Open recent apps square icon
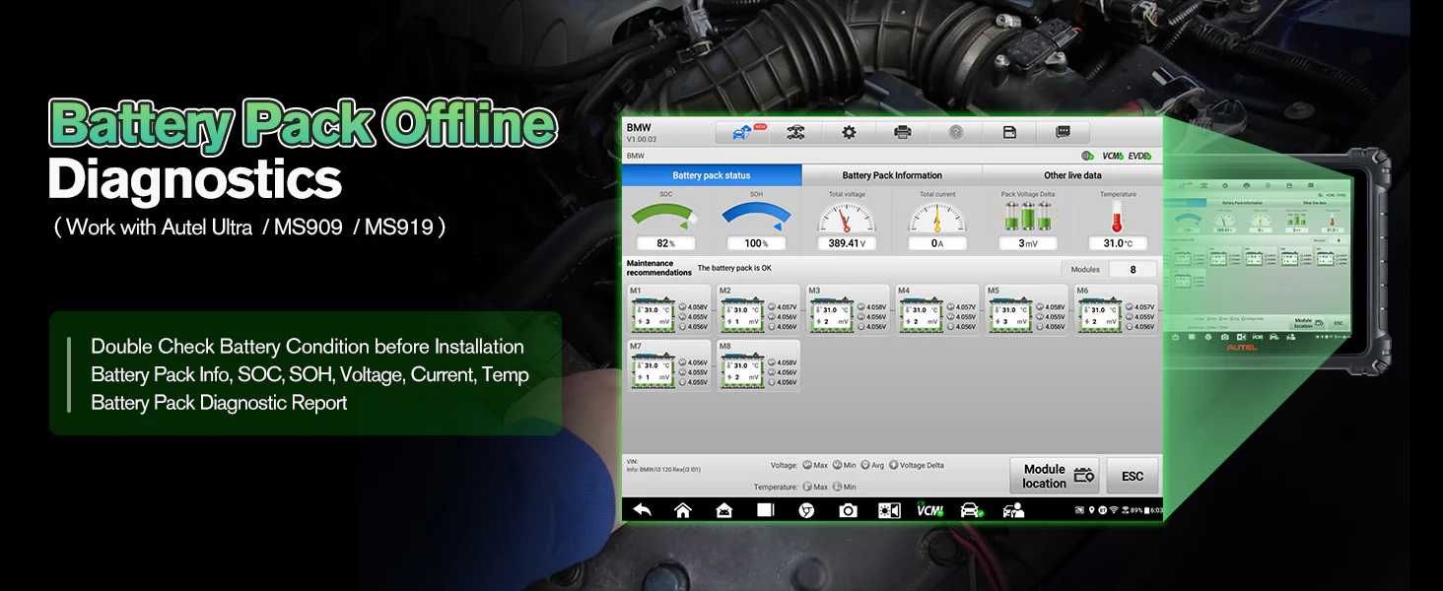Viewport: 1443px width, 591px height. [766, 509]
